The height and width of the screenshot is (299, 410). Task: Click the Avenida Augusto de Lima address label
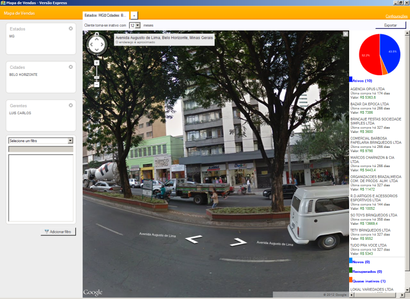click(164, 38)
